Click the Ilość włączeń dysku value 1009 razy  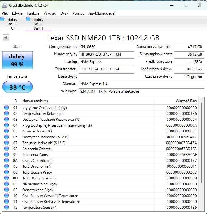(x=189, y=69)
